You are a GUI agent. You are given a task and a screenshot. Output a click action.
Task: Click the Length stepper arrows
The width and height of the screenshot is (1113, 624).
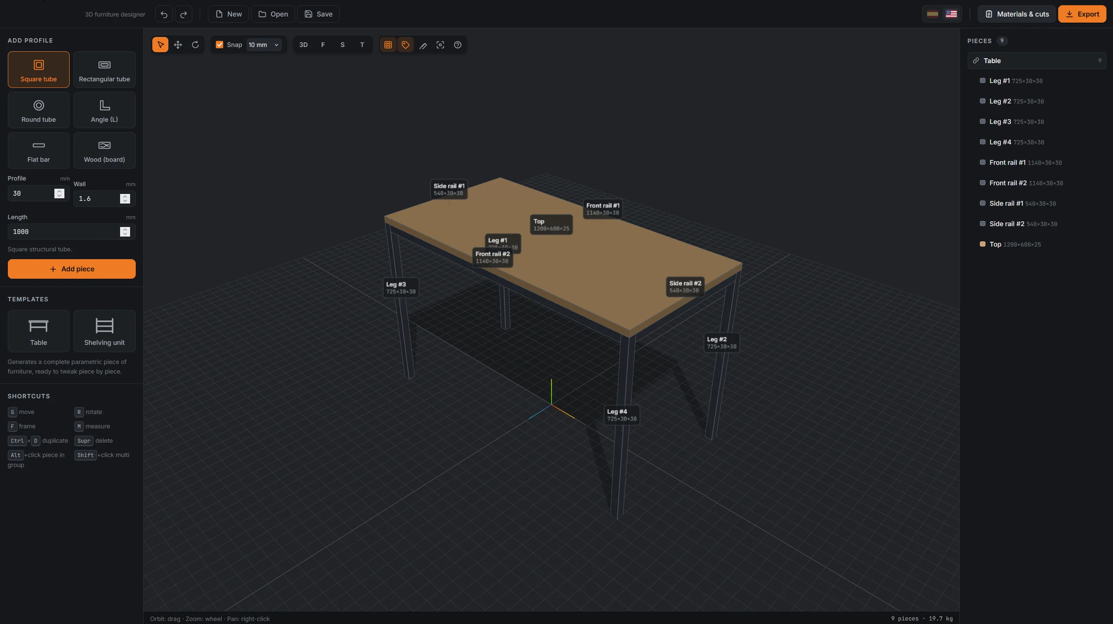125,232
